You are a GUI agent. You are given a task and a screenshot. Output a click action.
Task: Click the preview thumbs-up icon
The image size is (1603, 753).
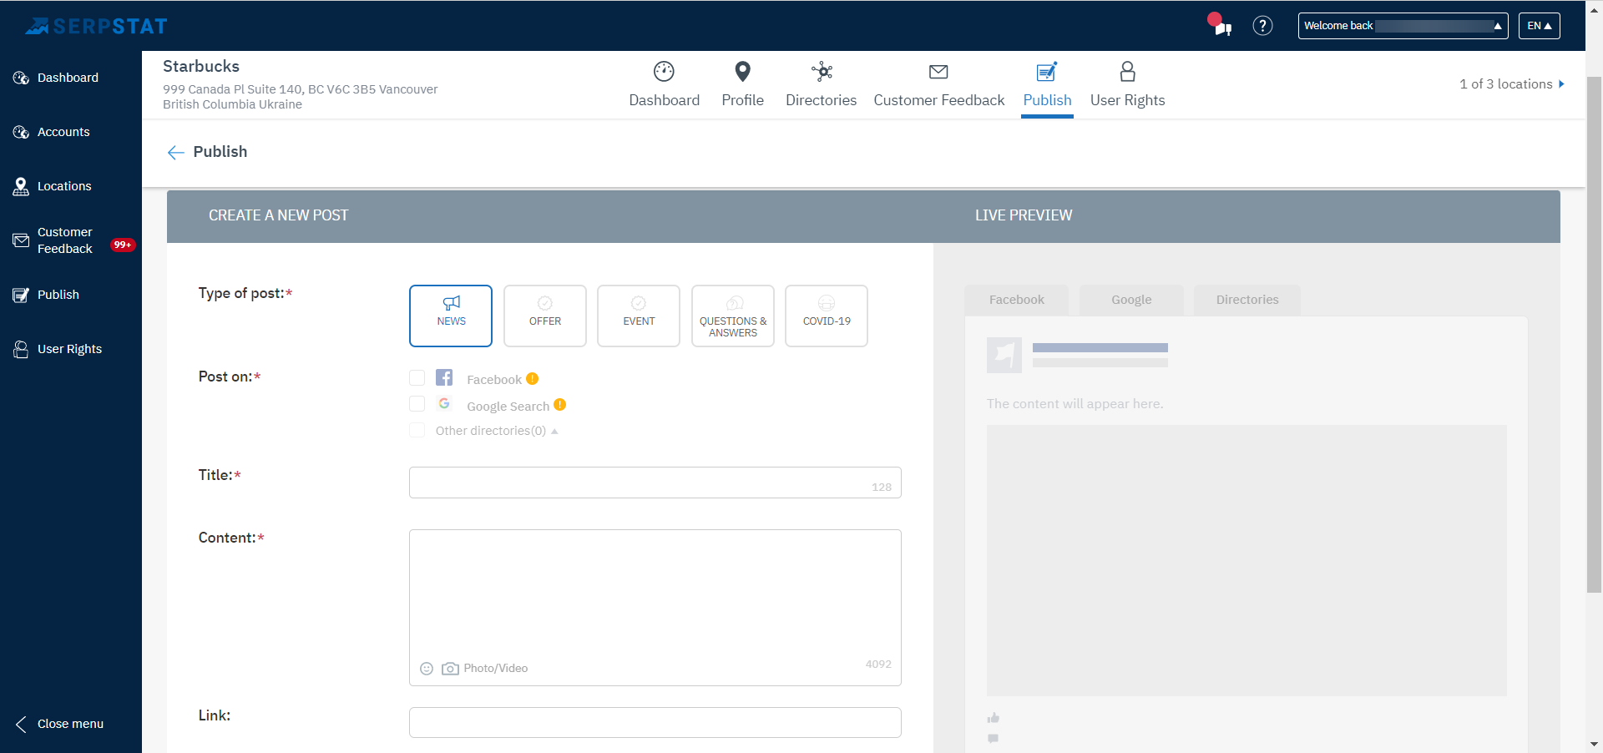pos(994,718)
